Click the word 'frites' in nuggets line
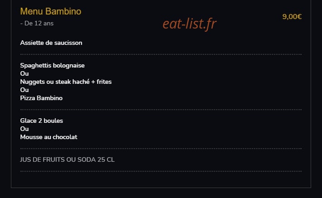This screenshot has width=322, height=198. coord(104,82)
